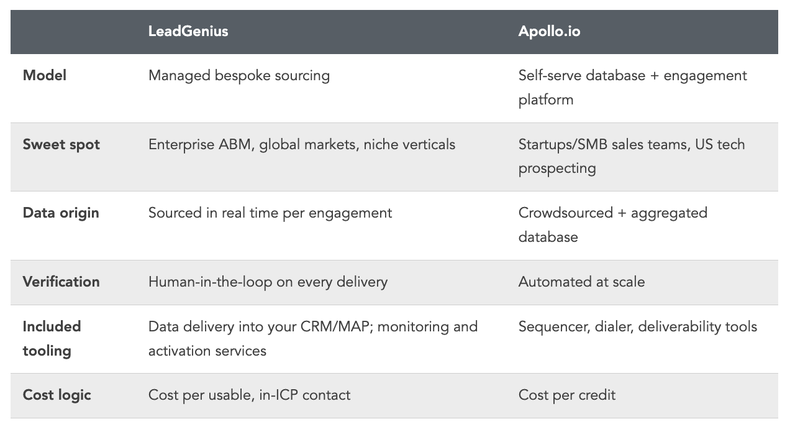Click the LeadGenius column header
This screenshot has width=795, height=424.
[x=188, y=31]
